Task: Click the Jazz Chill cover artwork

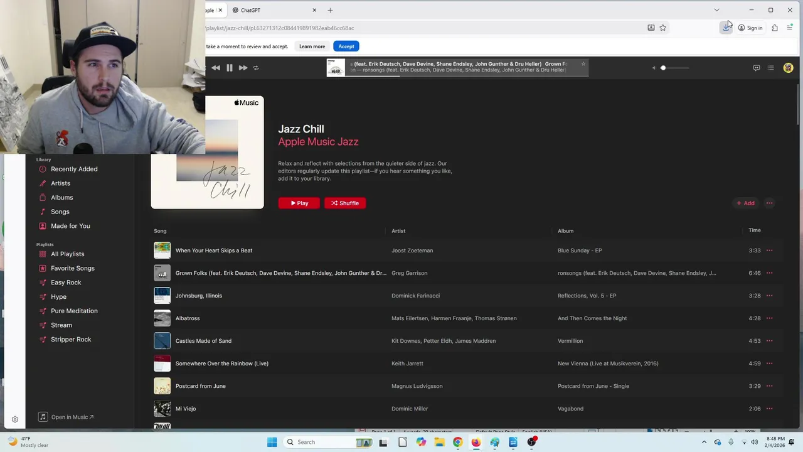Action: pyautogui.click(x=207, y=152)
